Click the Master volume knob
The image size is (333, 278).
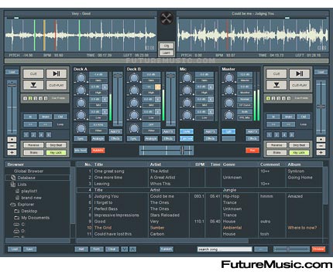click(229, 78)
